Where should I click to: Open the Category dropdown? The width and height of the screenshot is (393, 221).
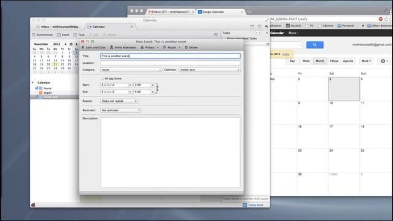point(131,69)
